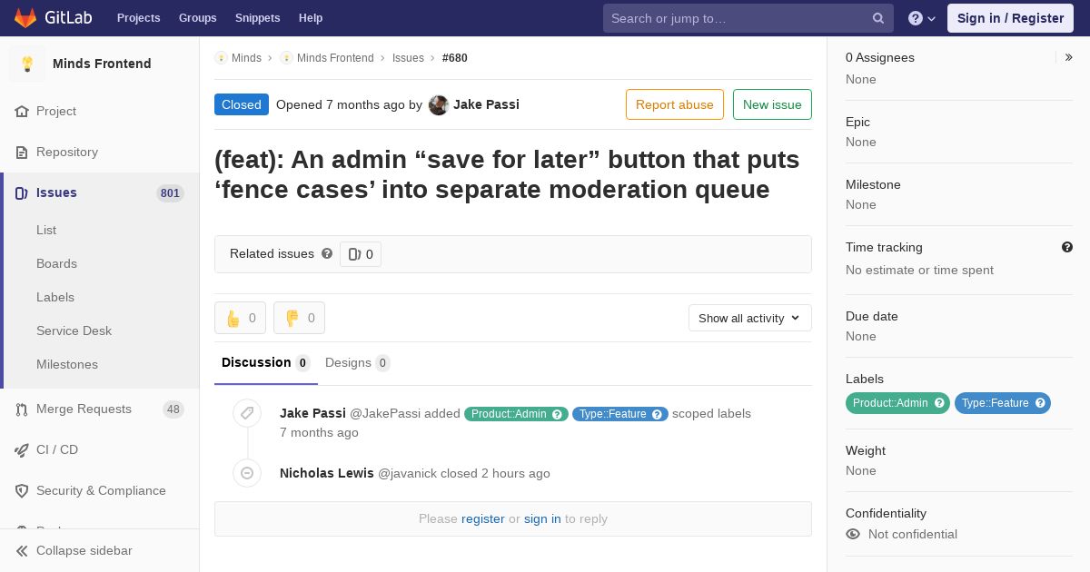Viewport: 1090px width, 572px height.
Task: Click the Issues breadcrumb link
Action: tap(408, 58)
